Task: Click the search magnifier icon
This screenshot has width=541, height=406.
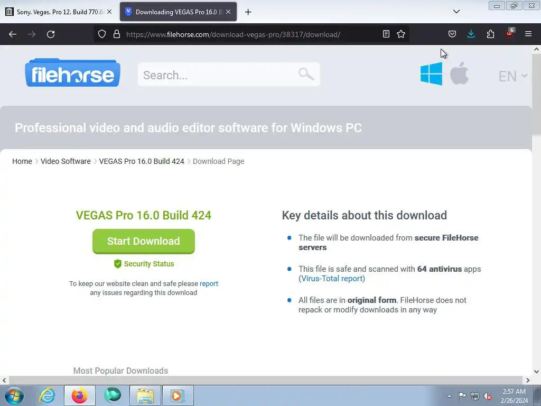Action: click(306, 74)
